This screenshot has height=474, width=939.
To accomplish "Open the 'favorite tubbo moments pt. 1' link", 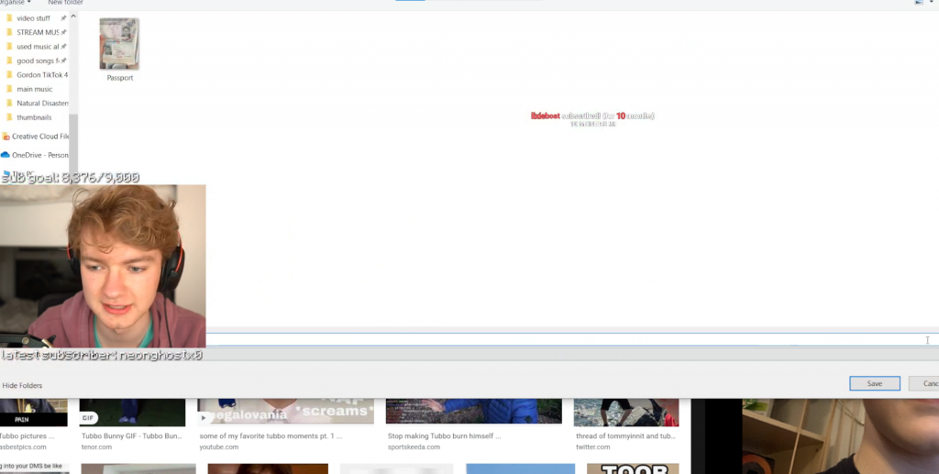I will click(271, 436).
